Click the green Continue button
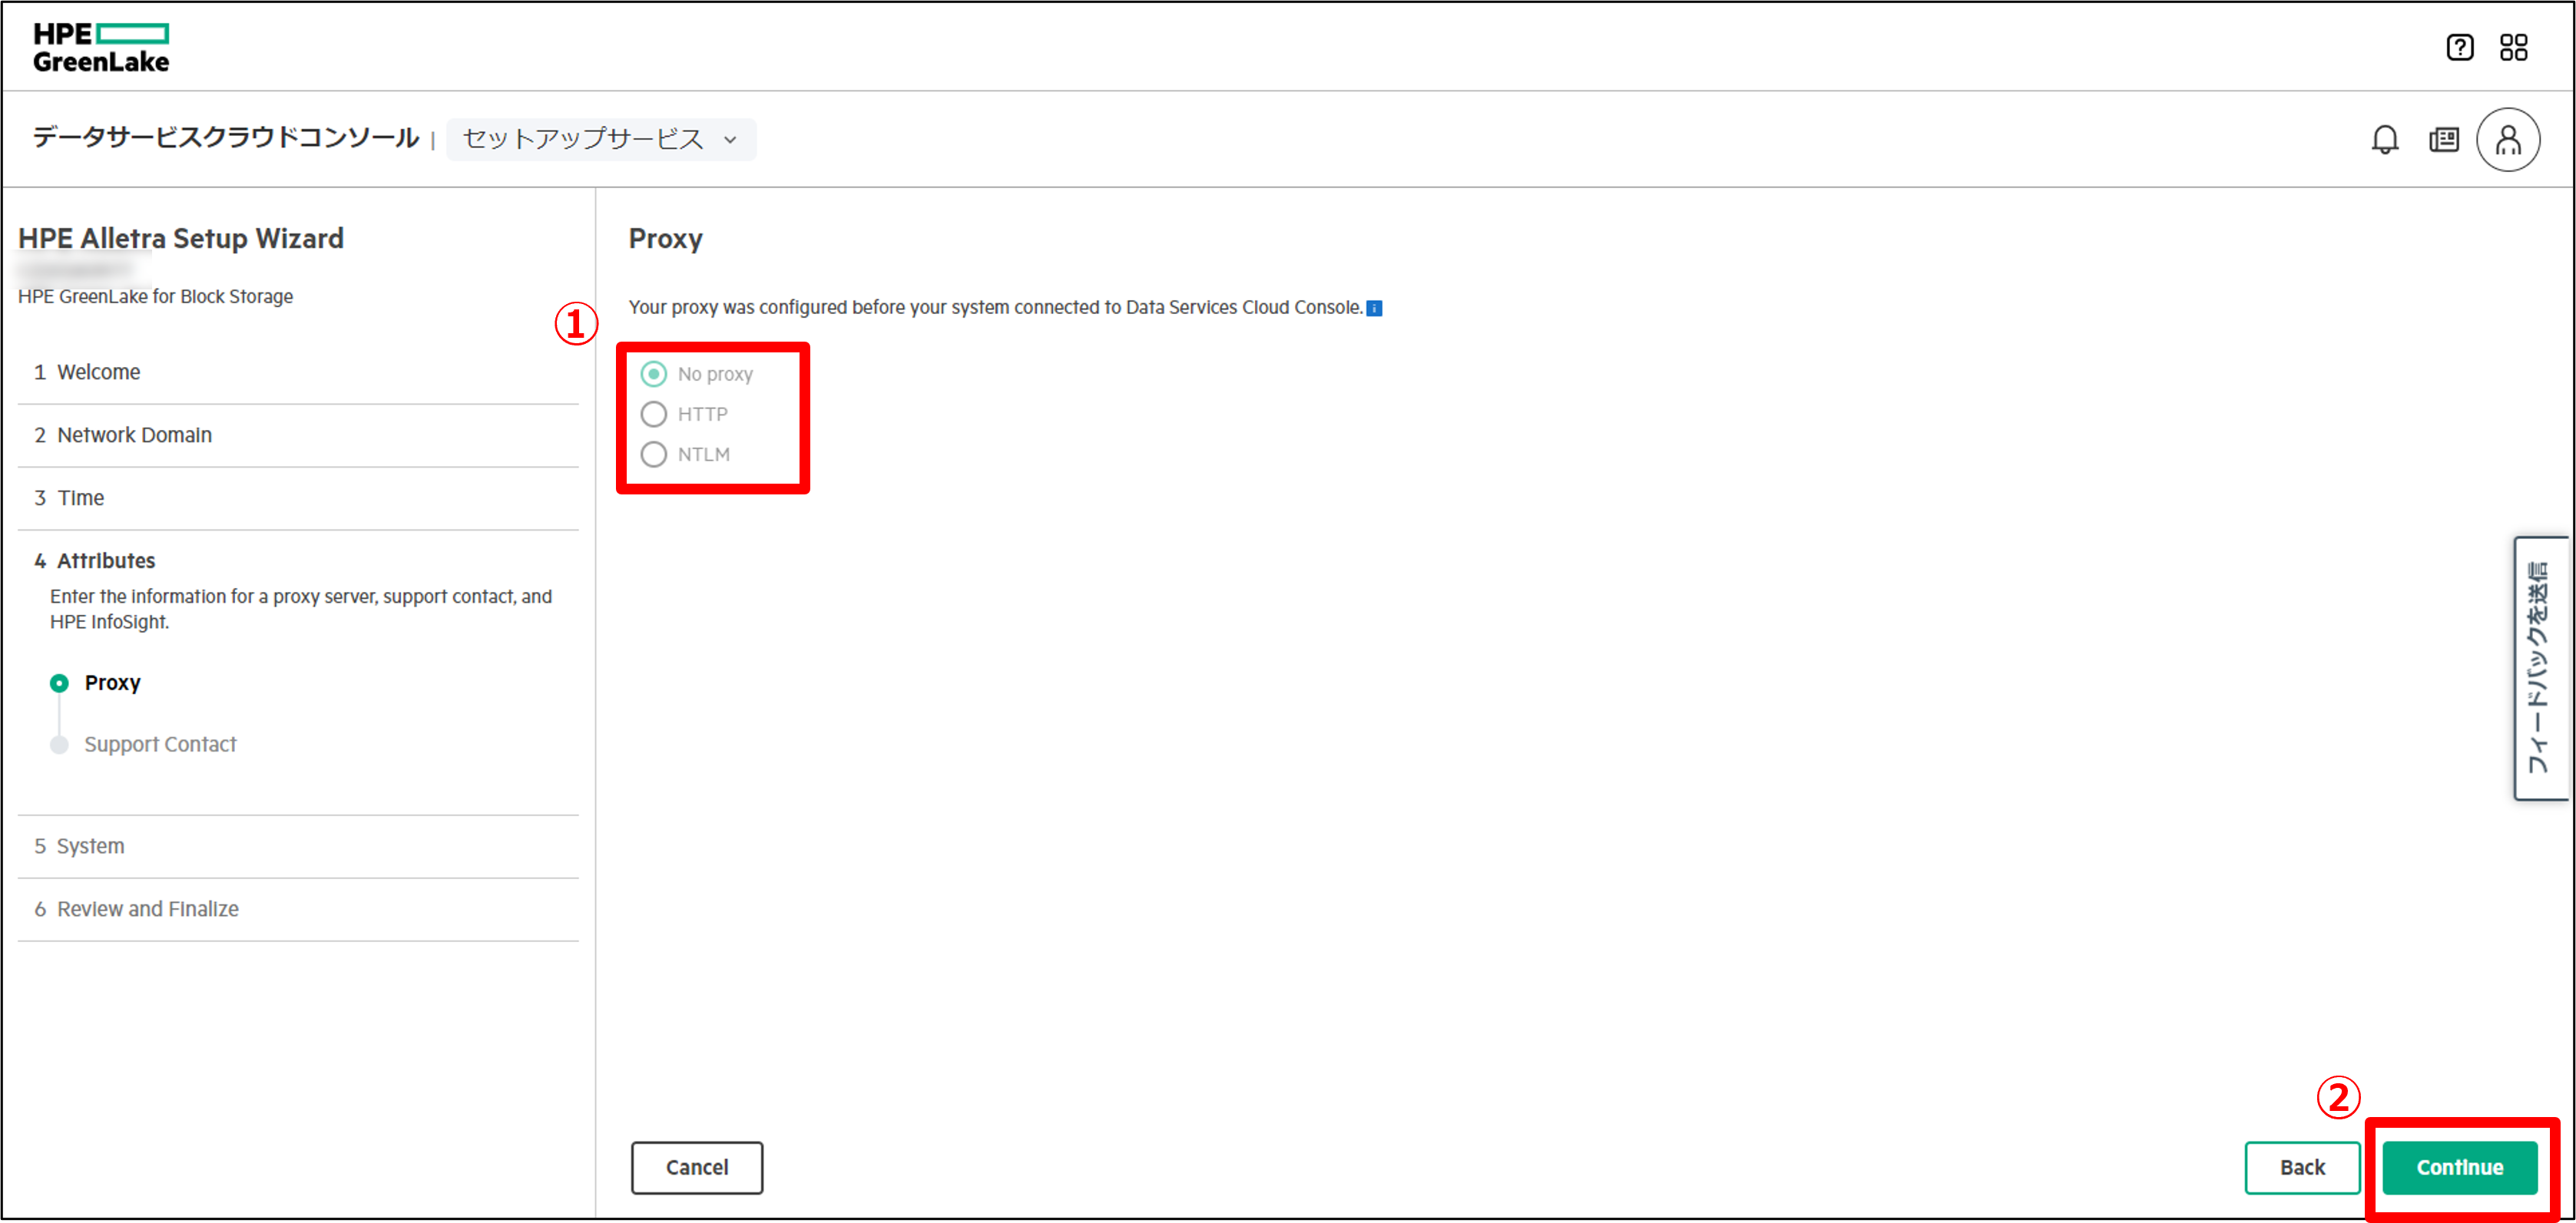 (2459, 1167)
